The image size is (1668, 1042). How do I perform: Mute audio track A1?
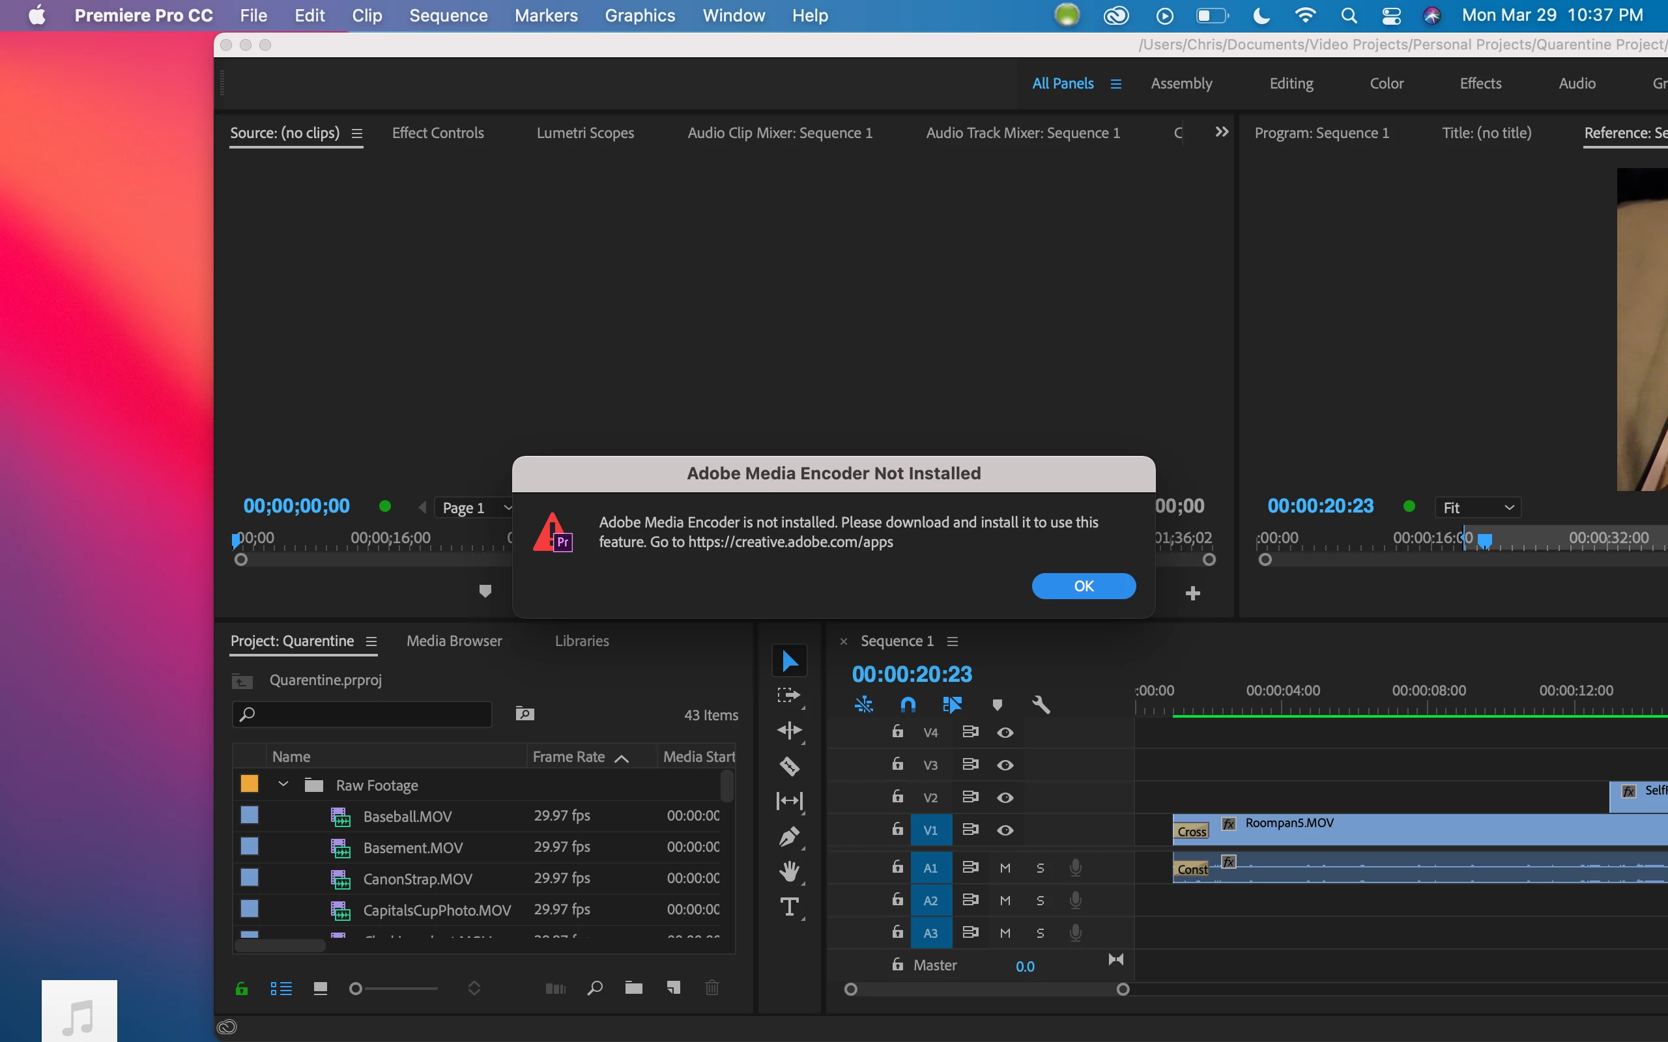1005,867
